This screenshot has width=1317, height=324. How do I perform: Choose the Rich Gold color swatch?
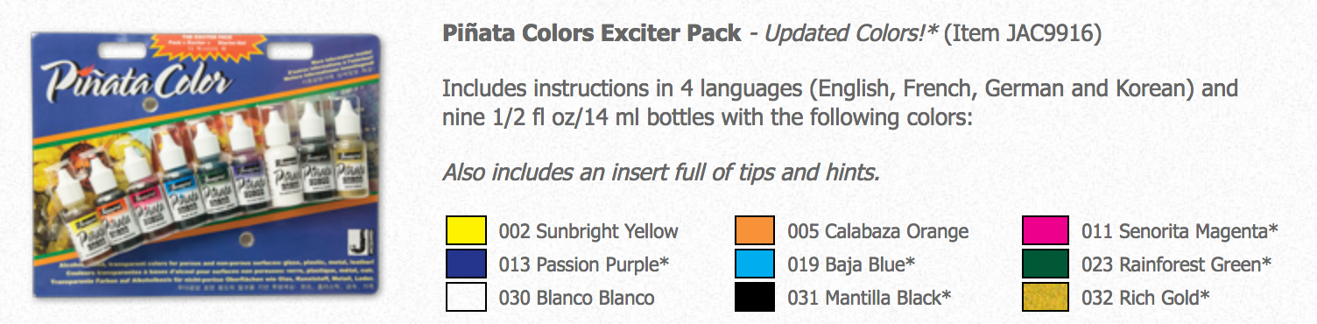tap(1046, 298)
